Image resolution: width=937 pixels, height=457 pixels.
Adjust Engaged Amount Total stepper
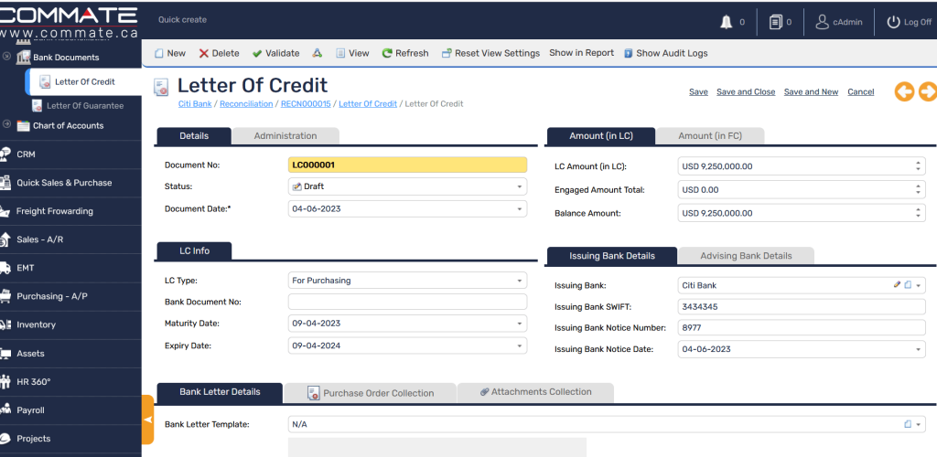tap(918, 190)
